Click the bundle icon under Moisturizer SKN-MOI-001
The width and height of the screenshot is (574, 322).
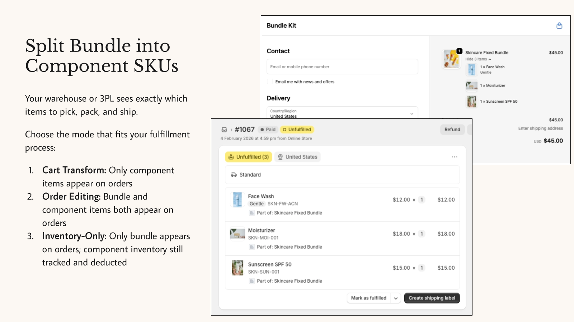[252, 247]
